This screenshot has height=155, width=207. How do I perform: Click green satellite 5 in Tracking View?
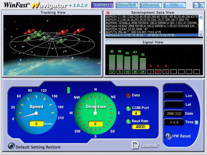[x=39, y=35]
